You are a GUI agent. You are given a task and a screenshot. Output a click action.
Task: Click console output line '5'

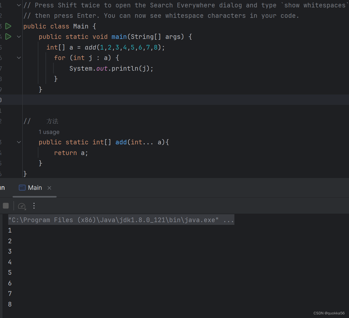click(10, 273)
